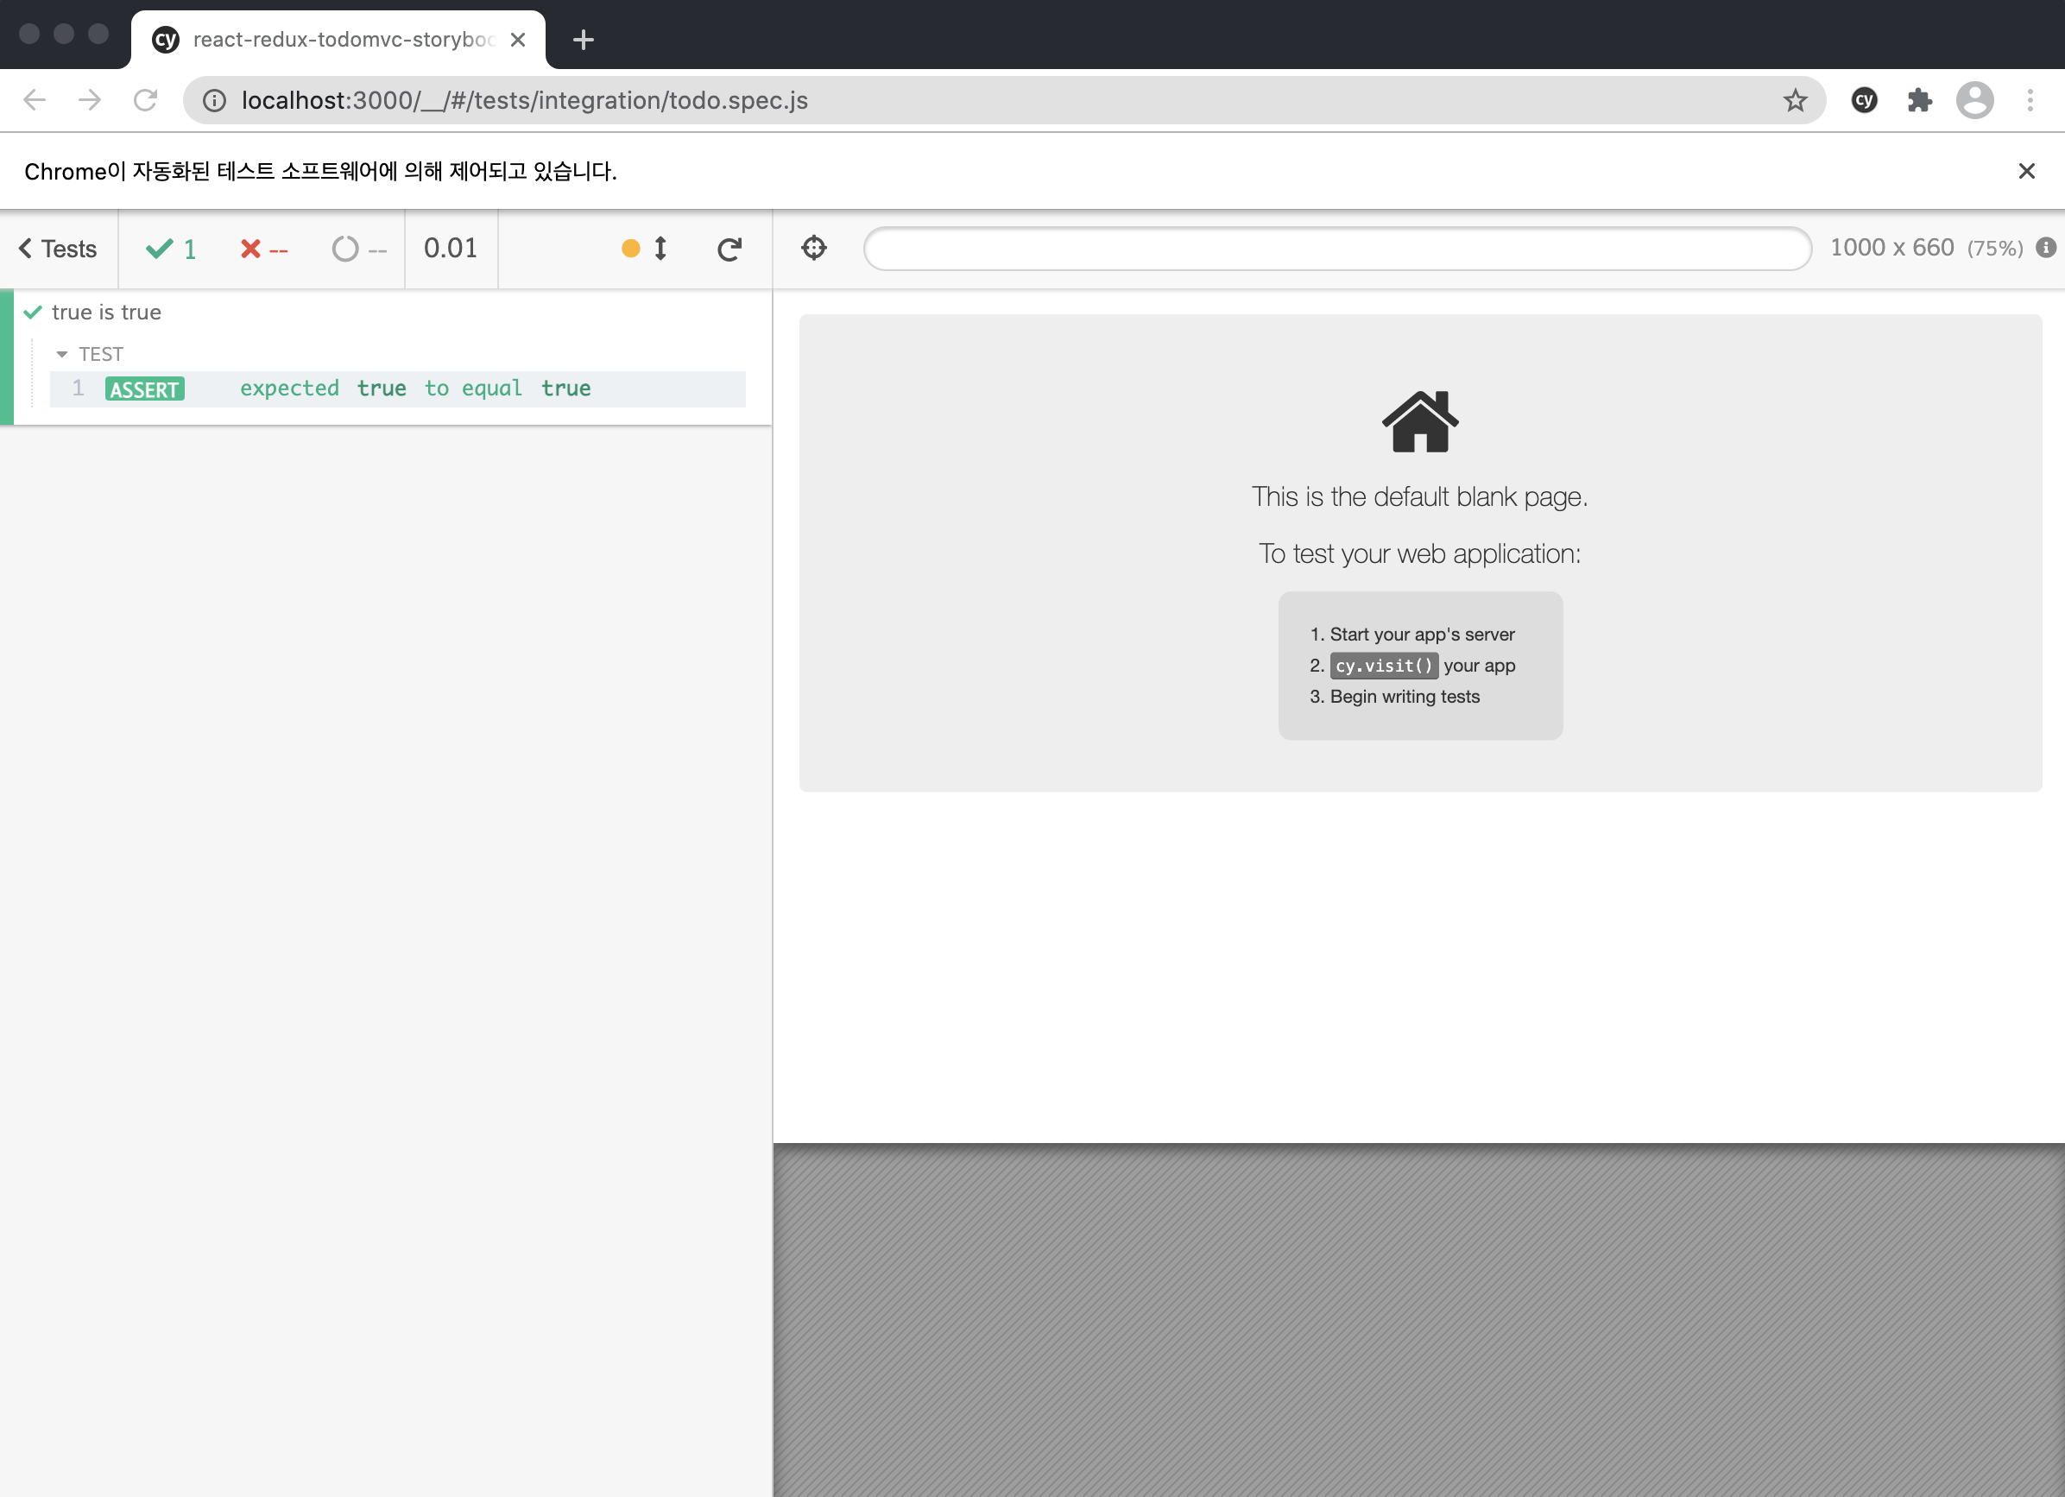Viewport: 2065px width, 1497px height.
Task: Select the ASSERT command log entry
Action: click(x=397, y=388)
